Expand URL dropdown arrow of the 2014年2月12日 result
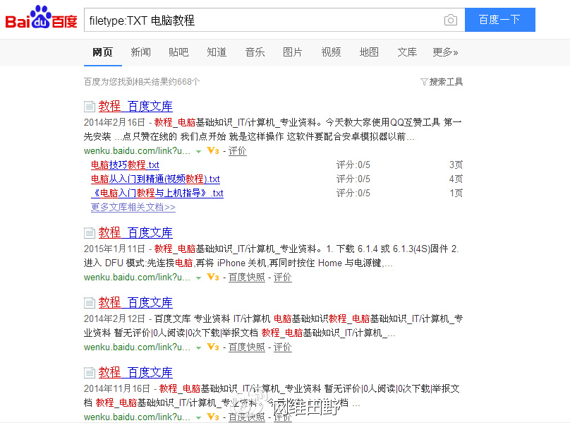The height and width of the screenshot is (423, 570). 198,347
